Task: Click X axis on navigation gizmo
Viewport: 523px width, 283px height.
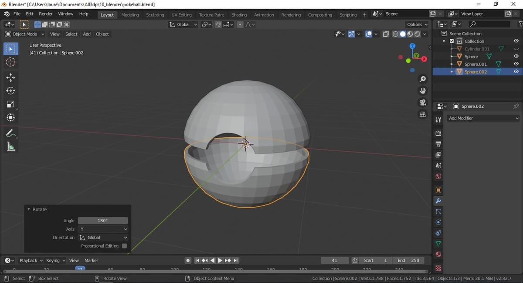Action: coord(424,59)
